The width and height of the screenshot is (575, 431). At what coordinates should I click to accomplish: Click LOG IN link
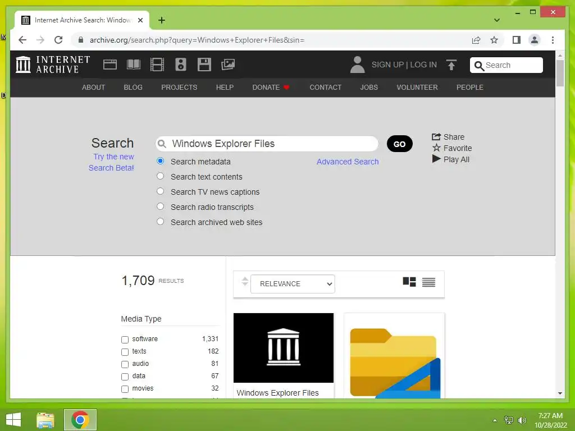tap(423, 65)
